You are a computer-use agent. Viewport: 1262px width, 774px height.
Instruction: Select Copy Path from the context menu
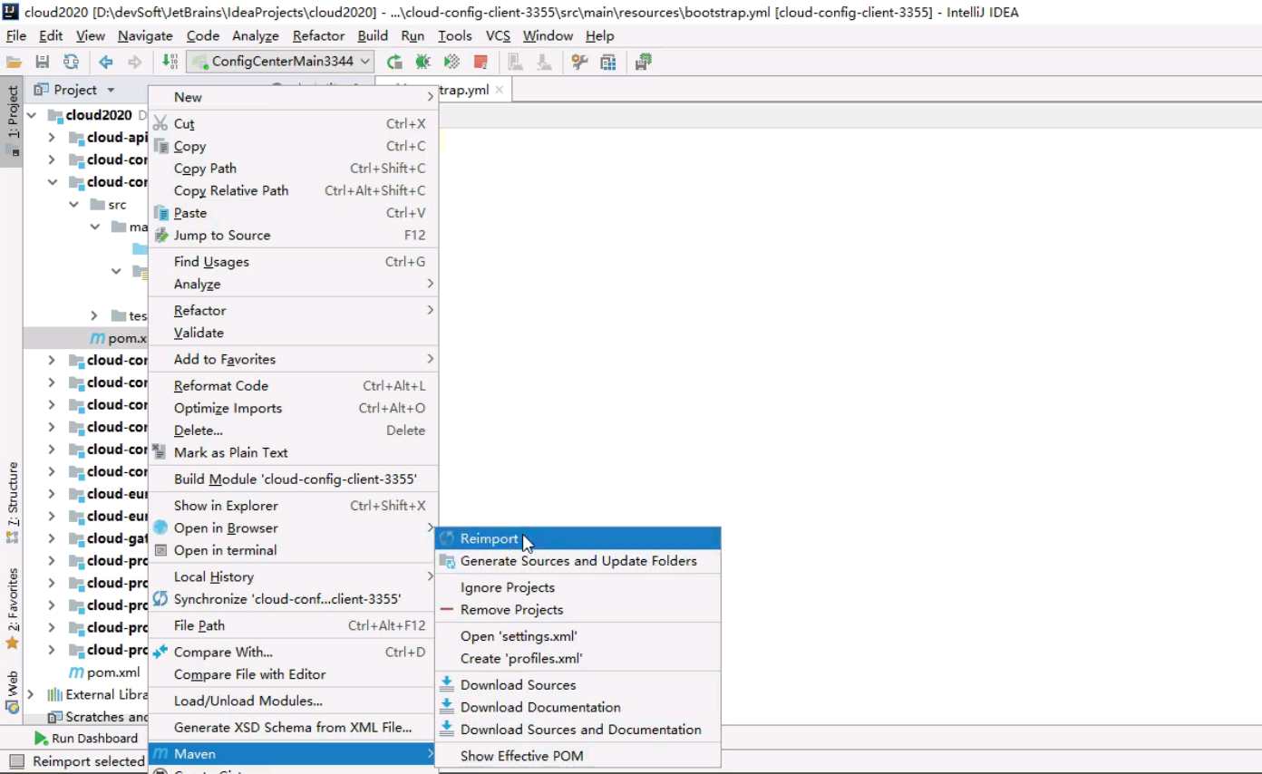293,169
